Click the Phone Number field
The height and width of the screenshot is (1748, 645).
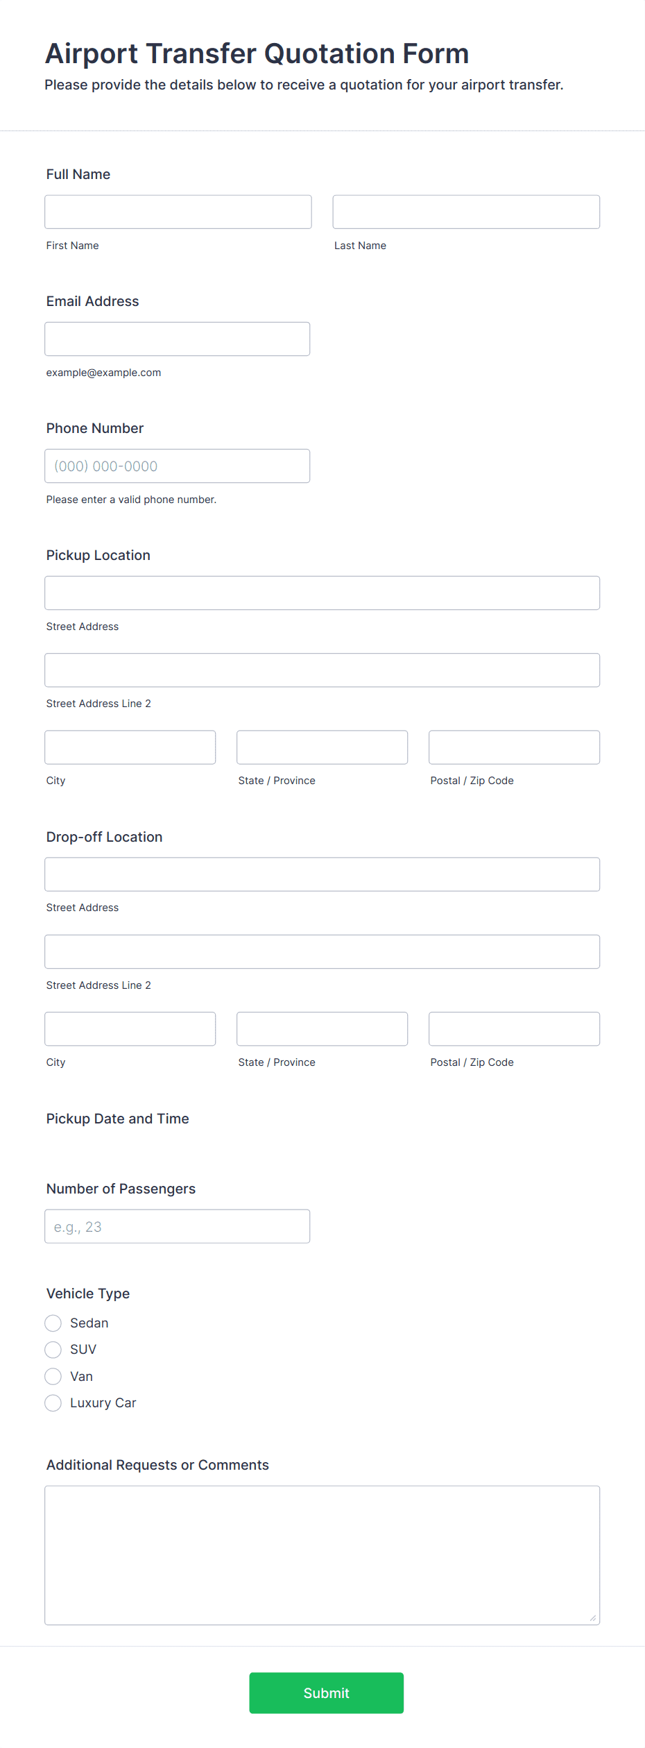click(177, 466)
